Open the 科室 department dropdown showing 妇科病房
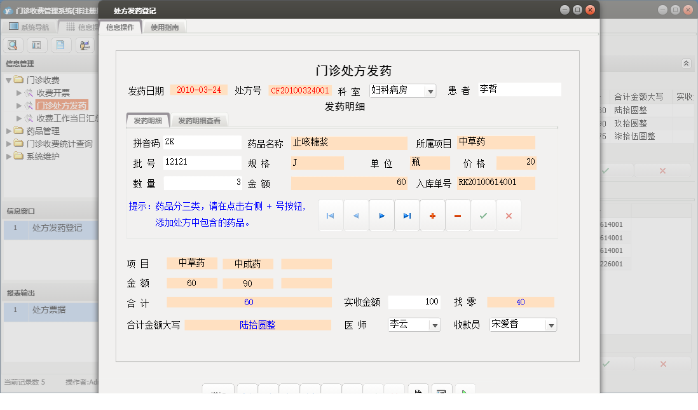Screen dimensions: 698x410 click(430, 90)
